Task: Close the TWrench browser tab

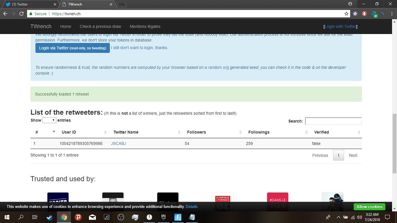Action: (111, 4)
